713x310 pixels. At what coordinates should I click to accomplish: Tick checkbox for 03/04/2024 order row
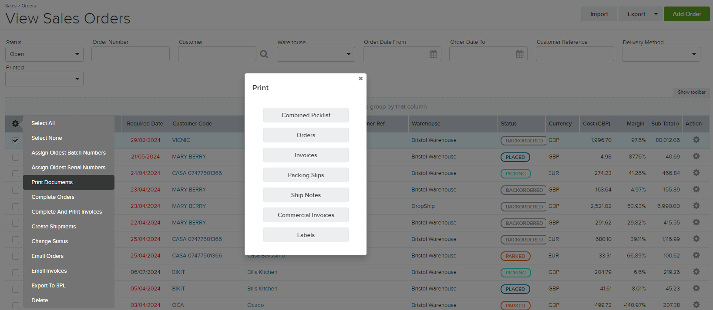pyautogui.click(x=16, y=305)
